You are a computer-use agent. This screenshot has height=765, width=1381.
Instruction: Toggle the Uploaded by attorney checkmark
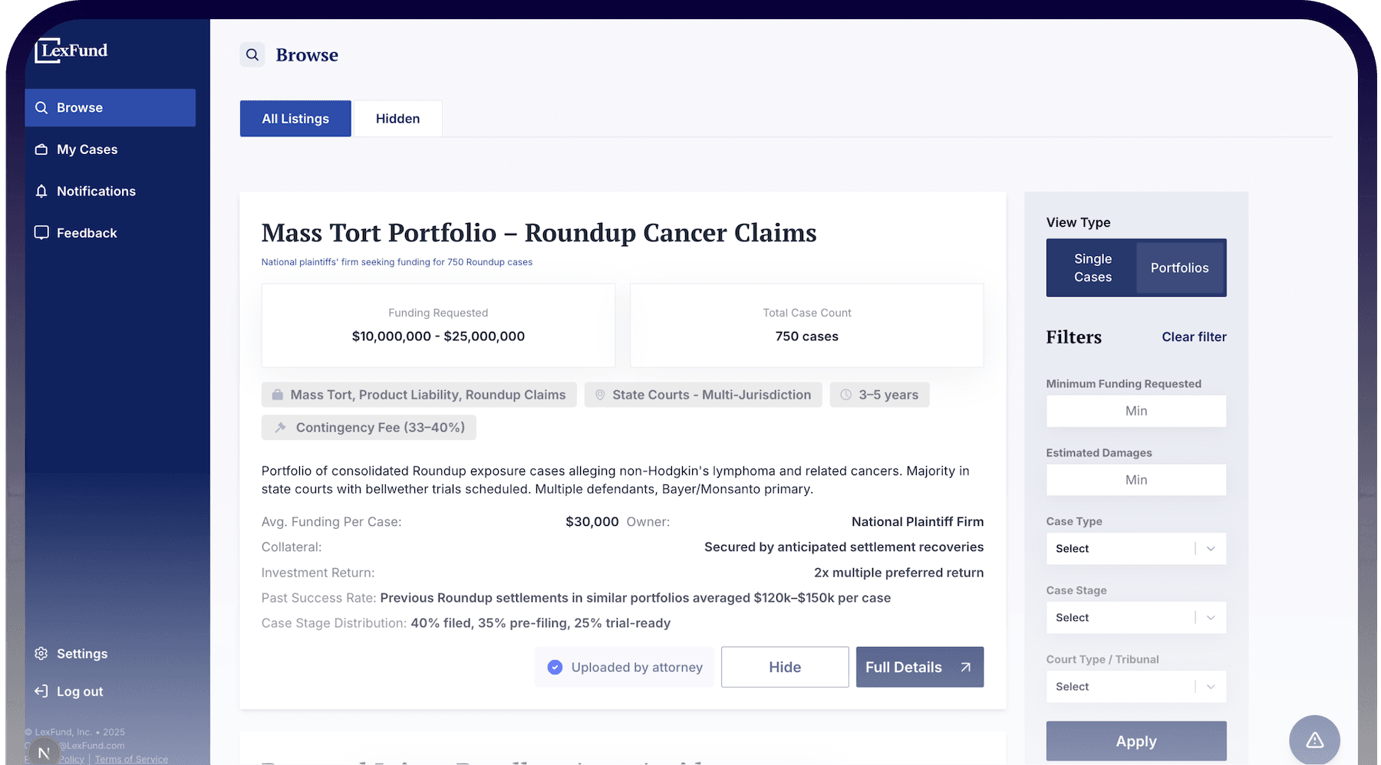[555, 667]
